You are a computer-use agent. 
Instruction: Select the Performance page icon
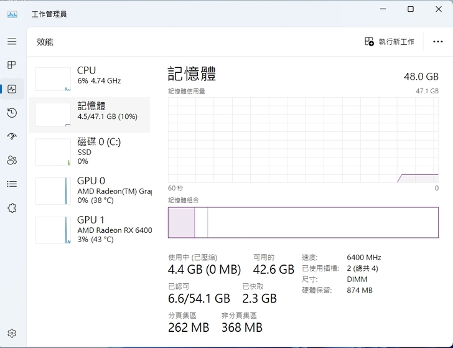(x=12, y=89)
